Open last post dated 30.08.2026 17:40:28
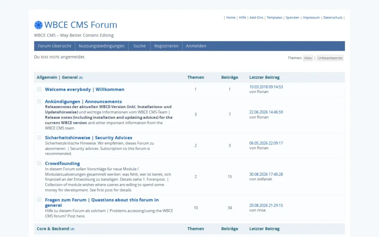Screen dimensions: 379x237 (x=266, y=174)
